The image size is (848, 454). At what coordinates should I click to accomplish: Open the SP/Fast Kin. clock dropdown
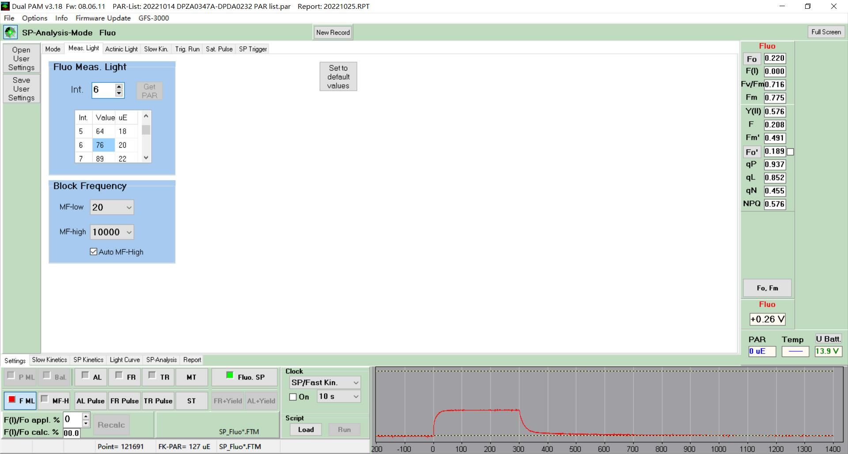click(x=325, y=383)
